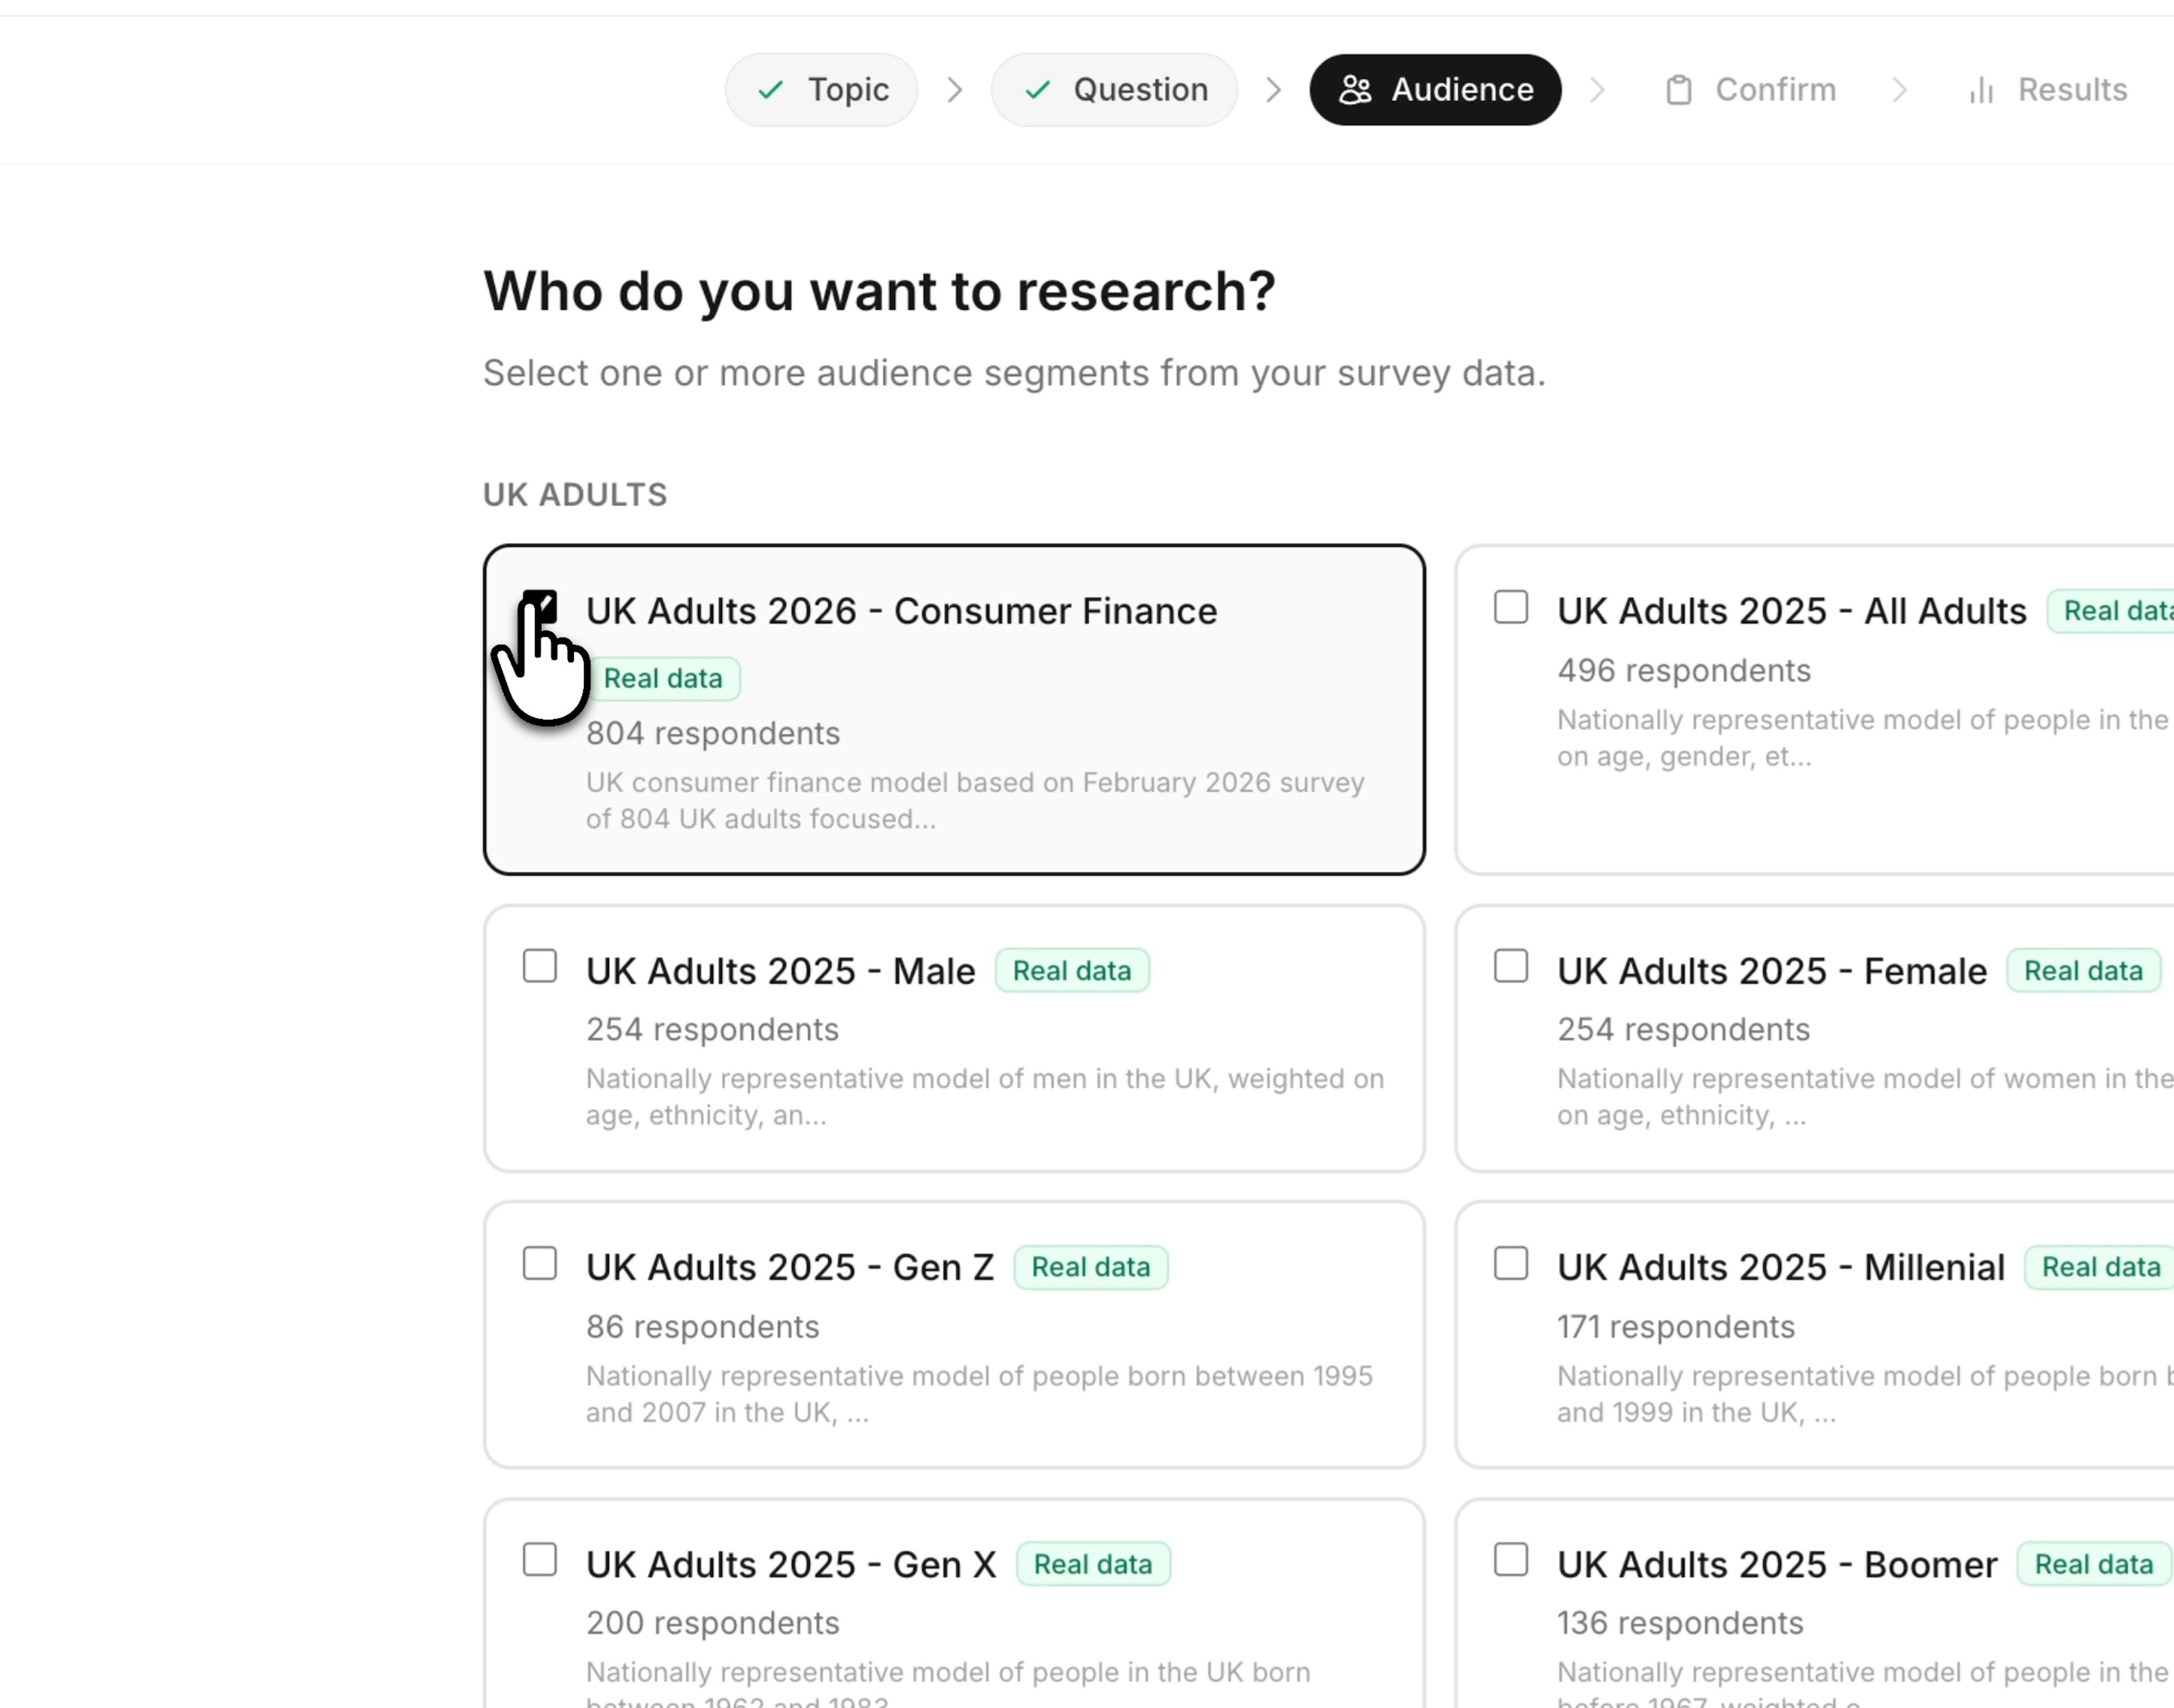Click chevron arrow between Question and Audience

pyautogui.click(x=1273, y=90)
